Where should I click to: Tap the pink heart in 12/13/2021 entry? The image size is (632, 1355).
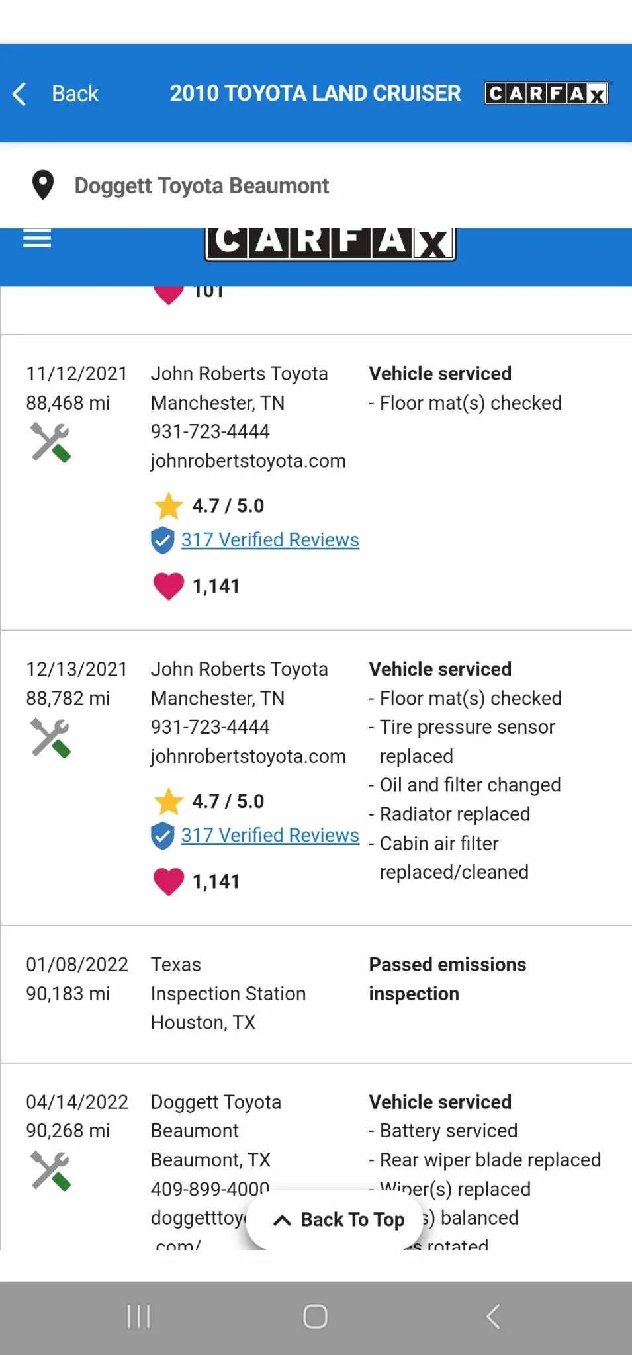tap(169, 881)
